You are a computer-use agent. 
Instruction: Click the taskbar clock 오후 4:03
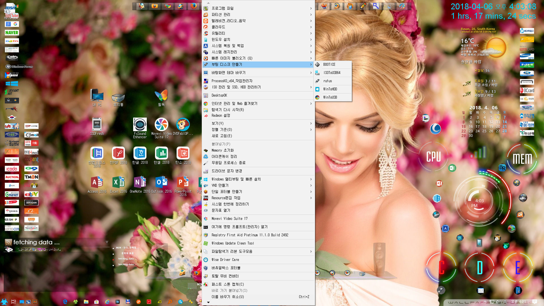[x=519, y=302]
